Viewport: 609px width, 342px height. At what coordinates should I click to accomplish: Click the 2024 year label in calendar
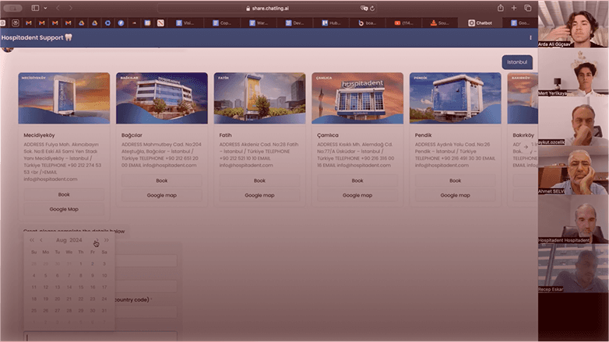pyautogui.click(x=76, y=240)
